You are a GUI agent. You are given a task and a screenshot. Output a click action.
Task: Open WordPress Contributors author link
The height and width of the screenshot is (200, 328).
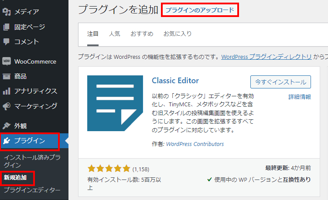tap(195, 144)
